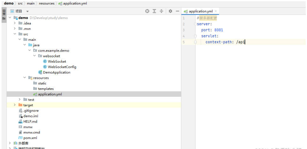Select the pom.xml file

pos(30,138)
